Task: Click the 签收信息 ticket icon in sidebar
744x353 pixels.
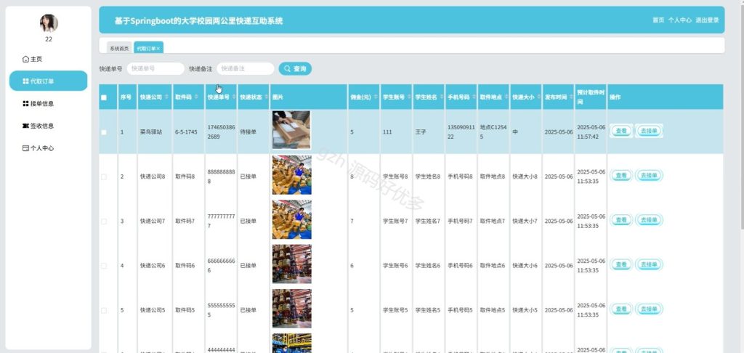Action: coord(25,126)
